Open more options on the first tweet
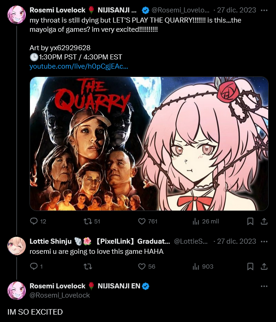 pyautogui.click(x=264, y=10)
